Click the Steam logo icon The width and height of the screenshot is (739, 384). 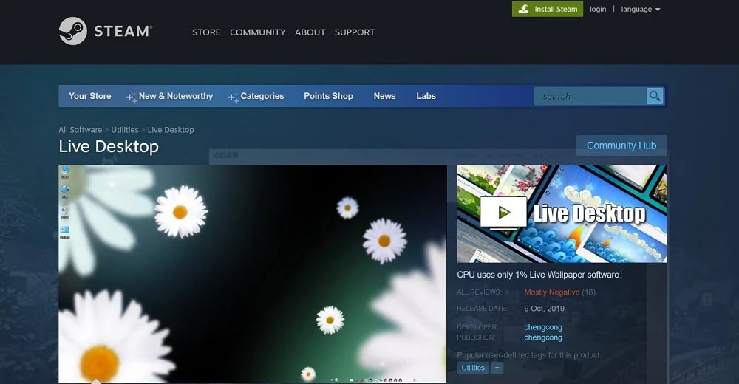(73, 31)
